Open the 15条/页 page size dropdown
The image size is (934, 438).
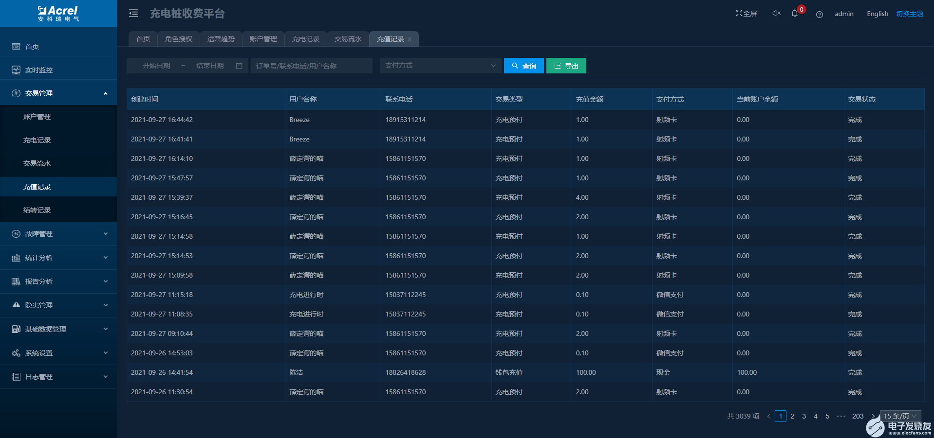click(899, 416)
